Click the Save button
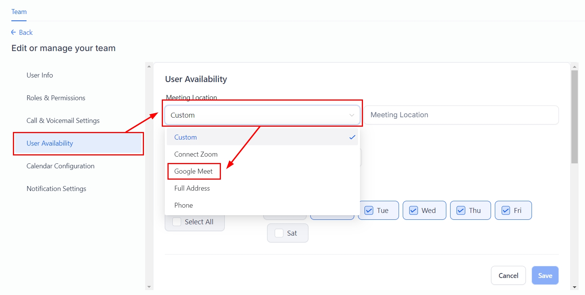 pyautogui.click(x=545, y=276)
